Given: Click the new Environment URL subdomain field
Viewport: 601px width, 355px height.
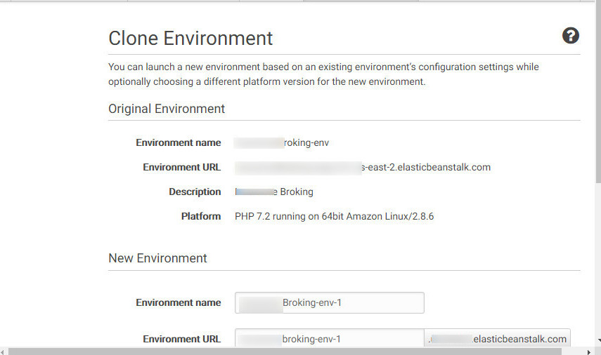Looking at the screenshot, I should tap(330, 339).
